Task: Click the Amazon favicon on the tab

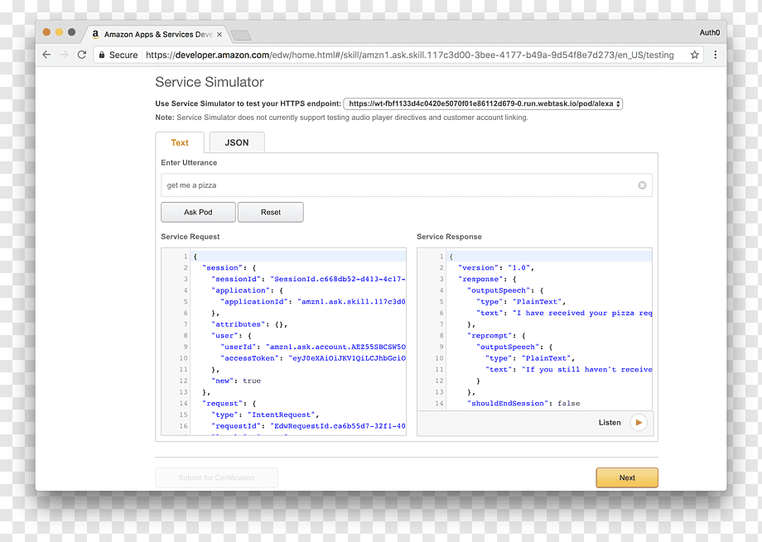Action: pyautogui.click(x=96, y=34)
